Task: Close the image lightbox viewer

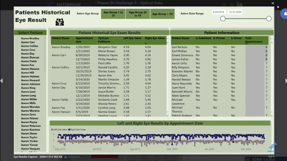Action: 273,3
